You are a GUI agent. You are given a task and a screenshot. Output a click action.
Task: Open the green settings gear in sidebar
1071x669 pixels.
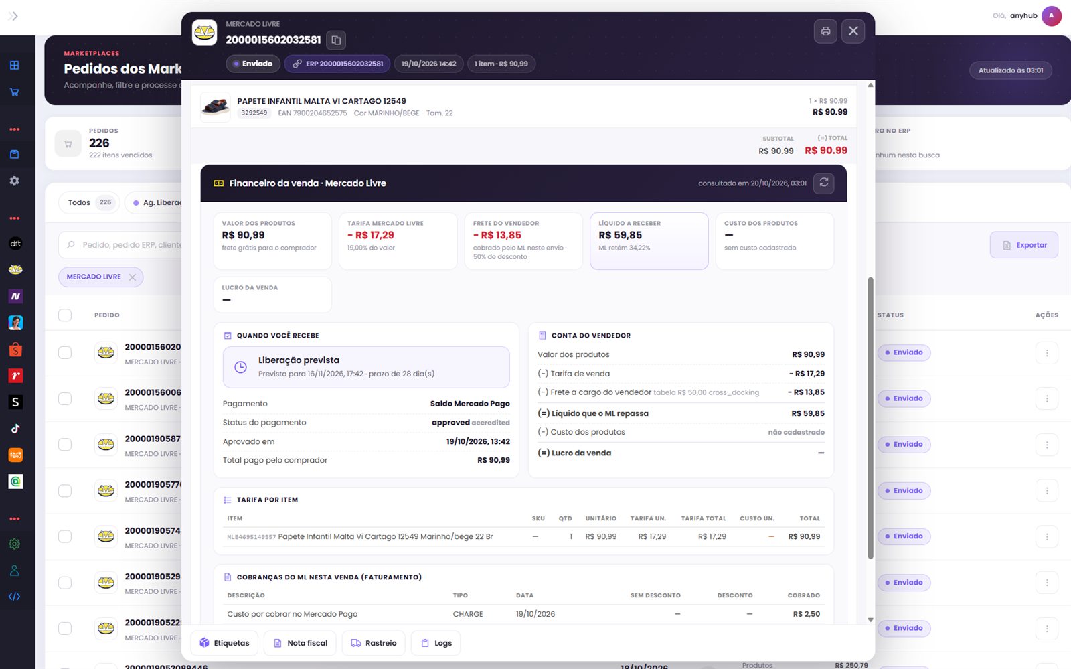click(x=14, y=544)
